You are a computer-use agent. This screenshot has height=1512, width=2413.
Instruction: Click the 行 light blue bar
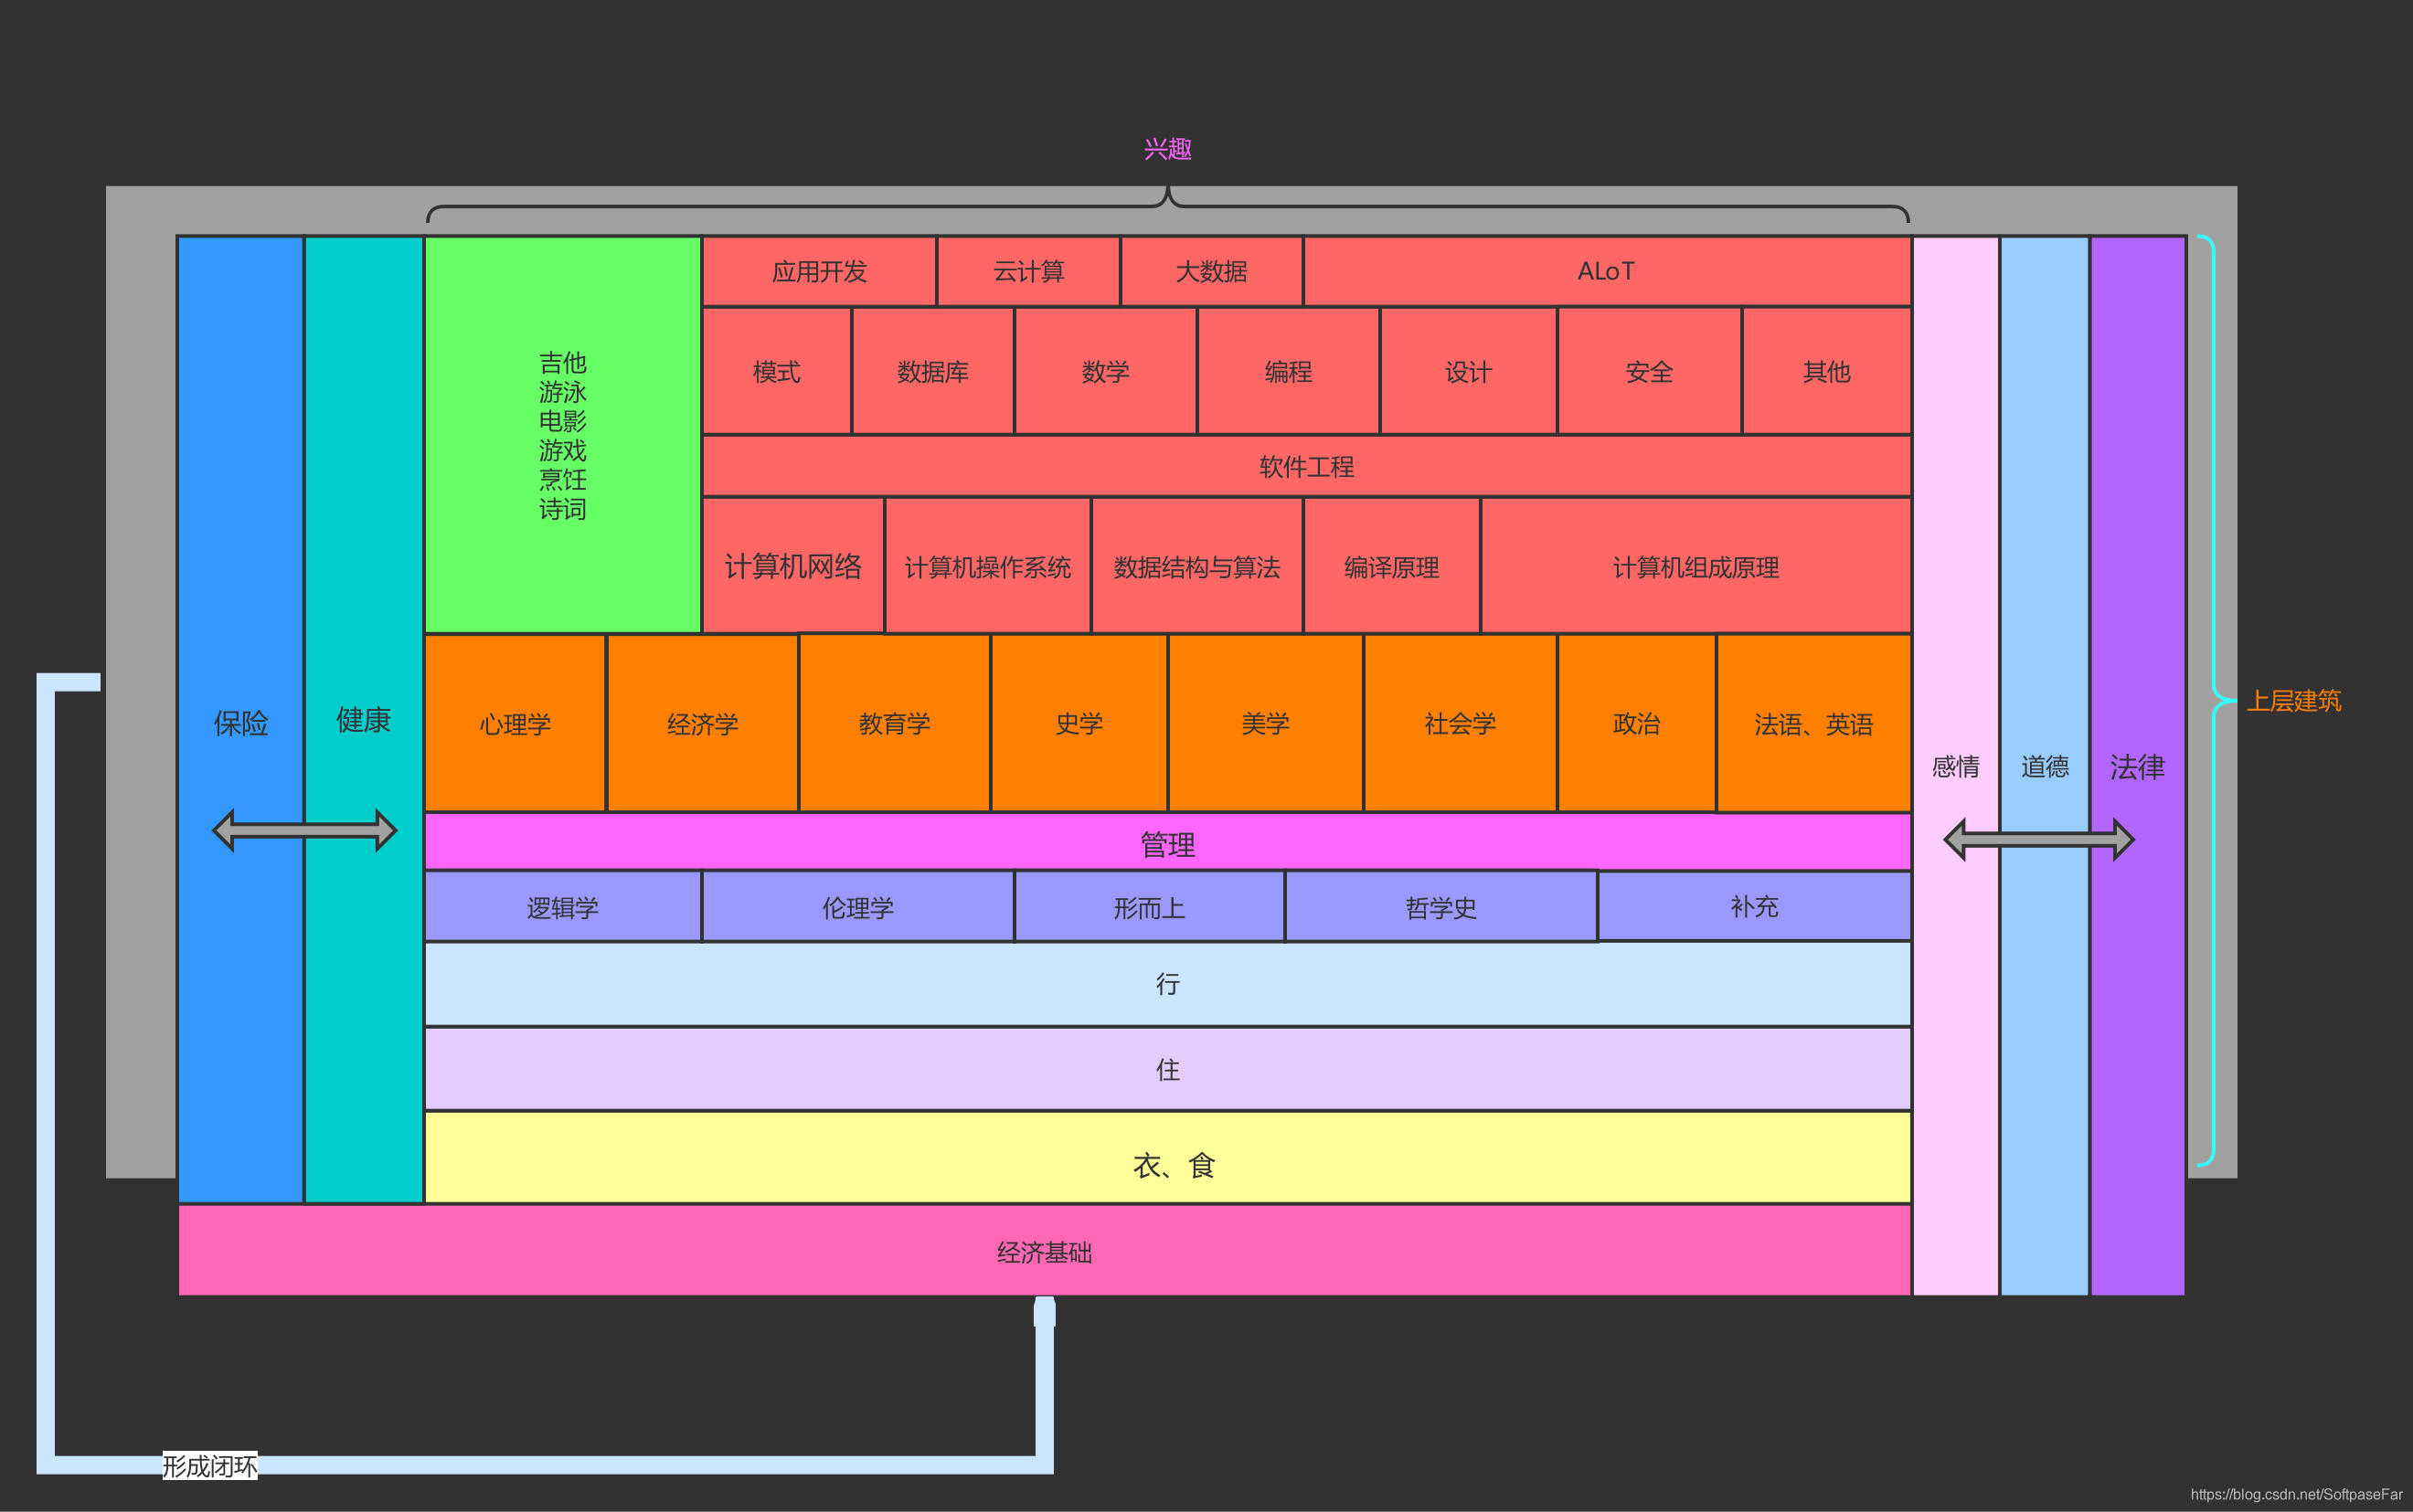click(x=1167, y=984)
